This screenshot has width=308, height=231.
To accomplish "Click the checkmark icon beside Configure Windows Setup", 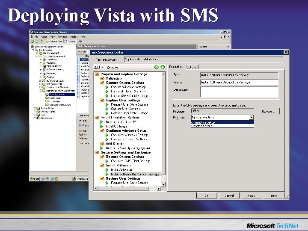I will [102, 130].
